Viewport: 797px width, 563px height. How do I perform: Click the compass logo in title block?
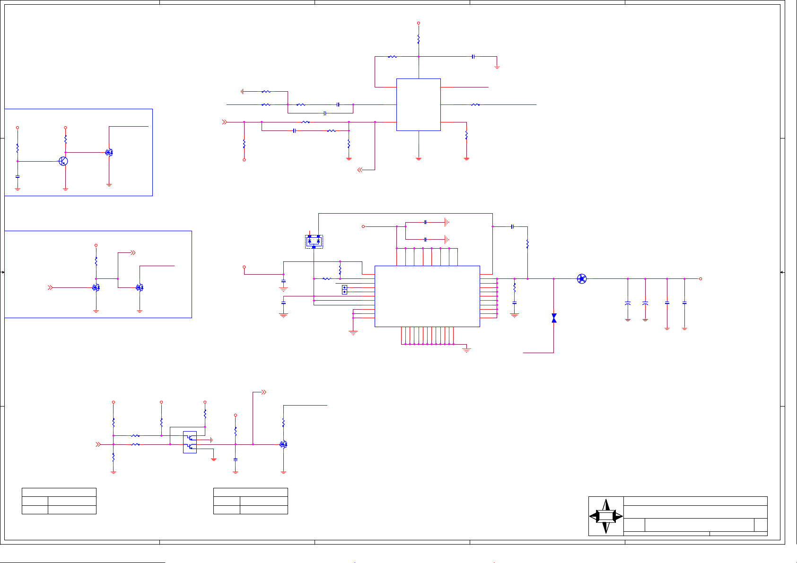tap(606, 516)
